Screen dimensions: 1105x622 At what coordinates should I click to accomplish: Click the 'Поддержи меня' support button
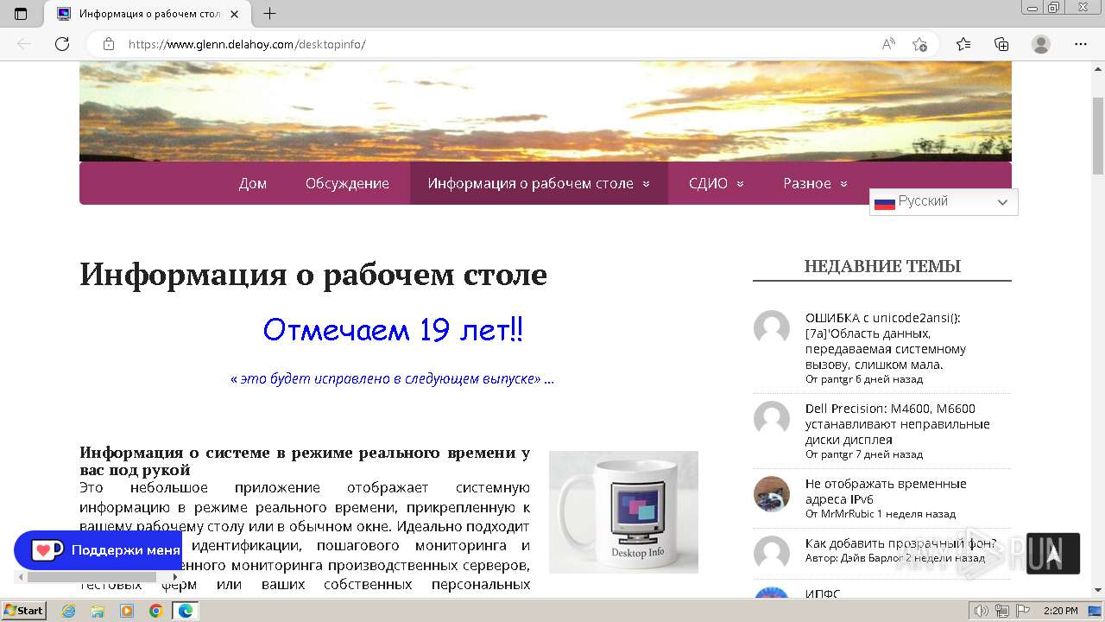(x=98, y=550)
